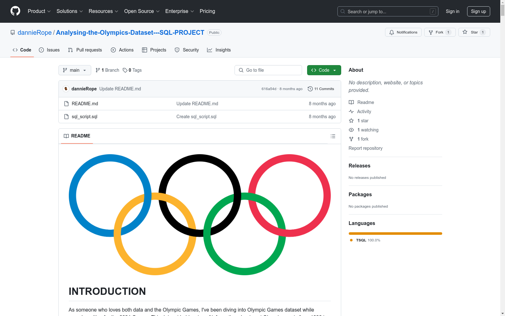Switch to the Issues tab
Image resolution: width=505 pixels, height=316 pixels.
click(x=49, y=50)
